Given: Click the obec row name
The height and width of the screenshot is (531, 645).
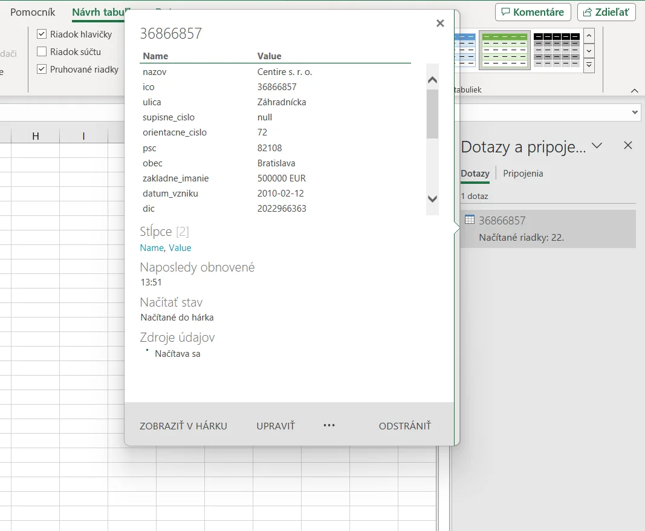Looking at the screenshot, I should (152, 163).
